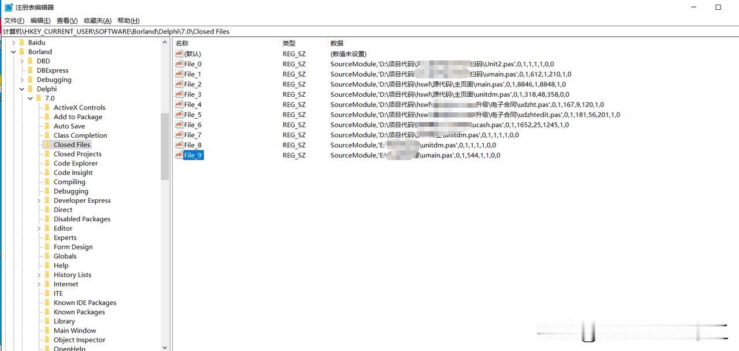Screen dimensions: 739x351
Task: Select the ITE key
Action: (x=58, y=293)
